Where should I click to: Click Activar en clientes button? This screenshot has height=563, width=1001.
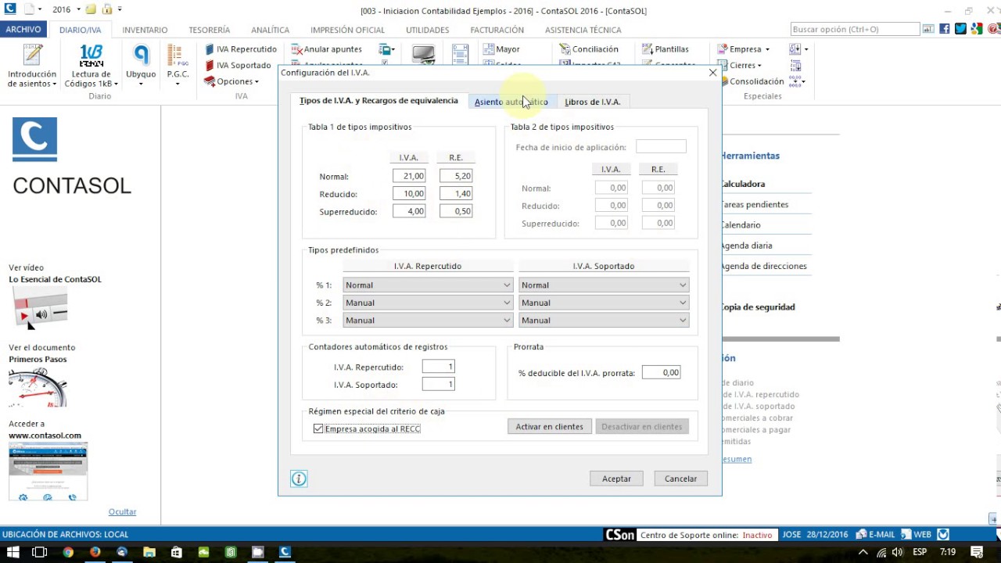click(x=550, y=427)
